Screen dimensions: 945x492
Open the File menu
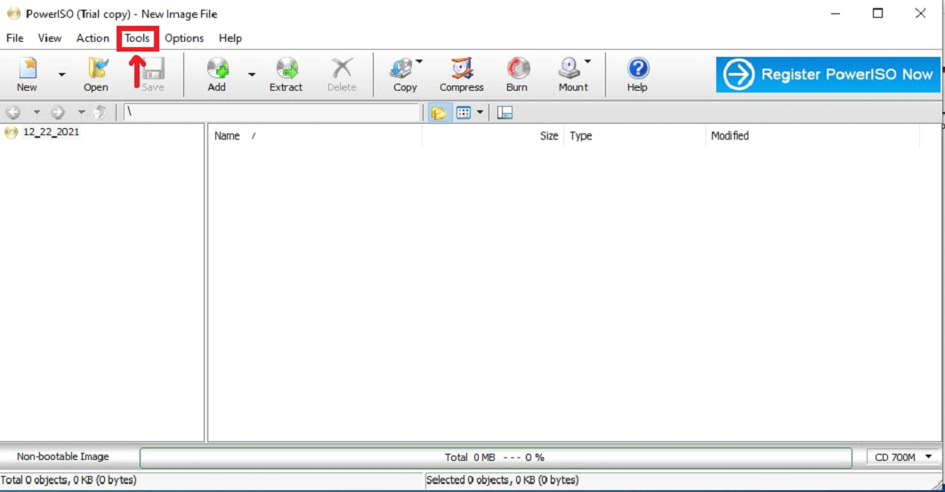[x=15, y=38]
